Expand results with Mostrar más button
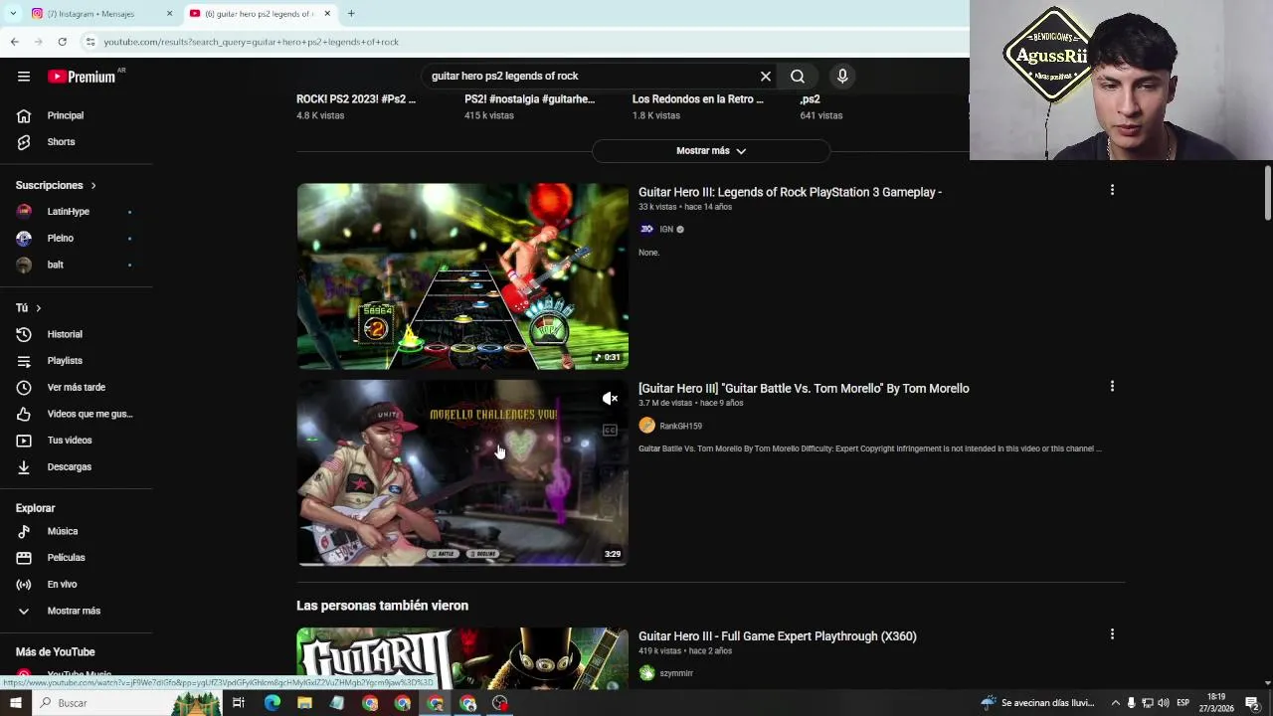Viewport: 1273px width, 716px height. [x=711, y=151]
